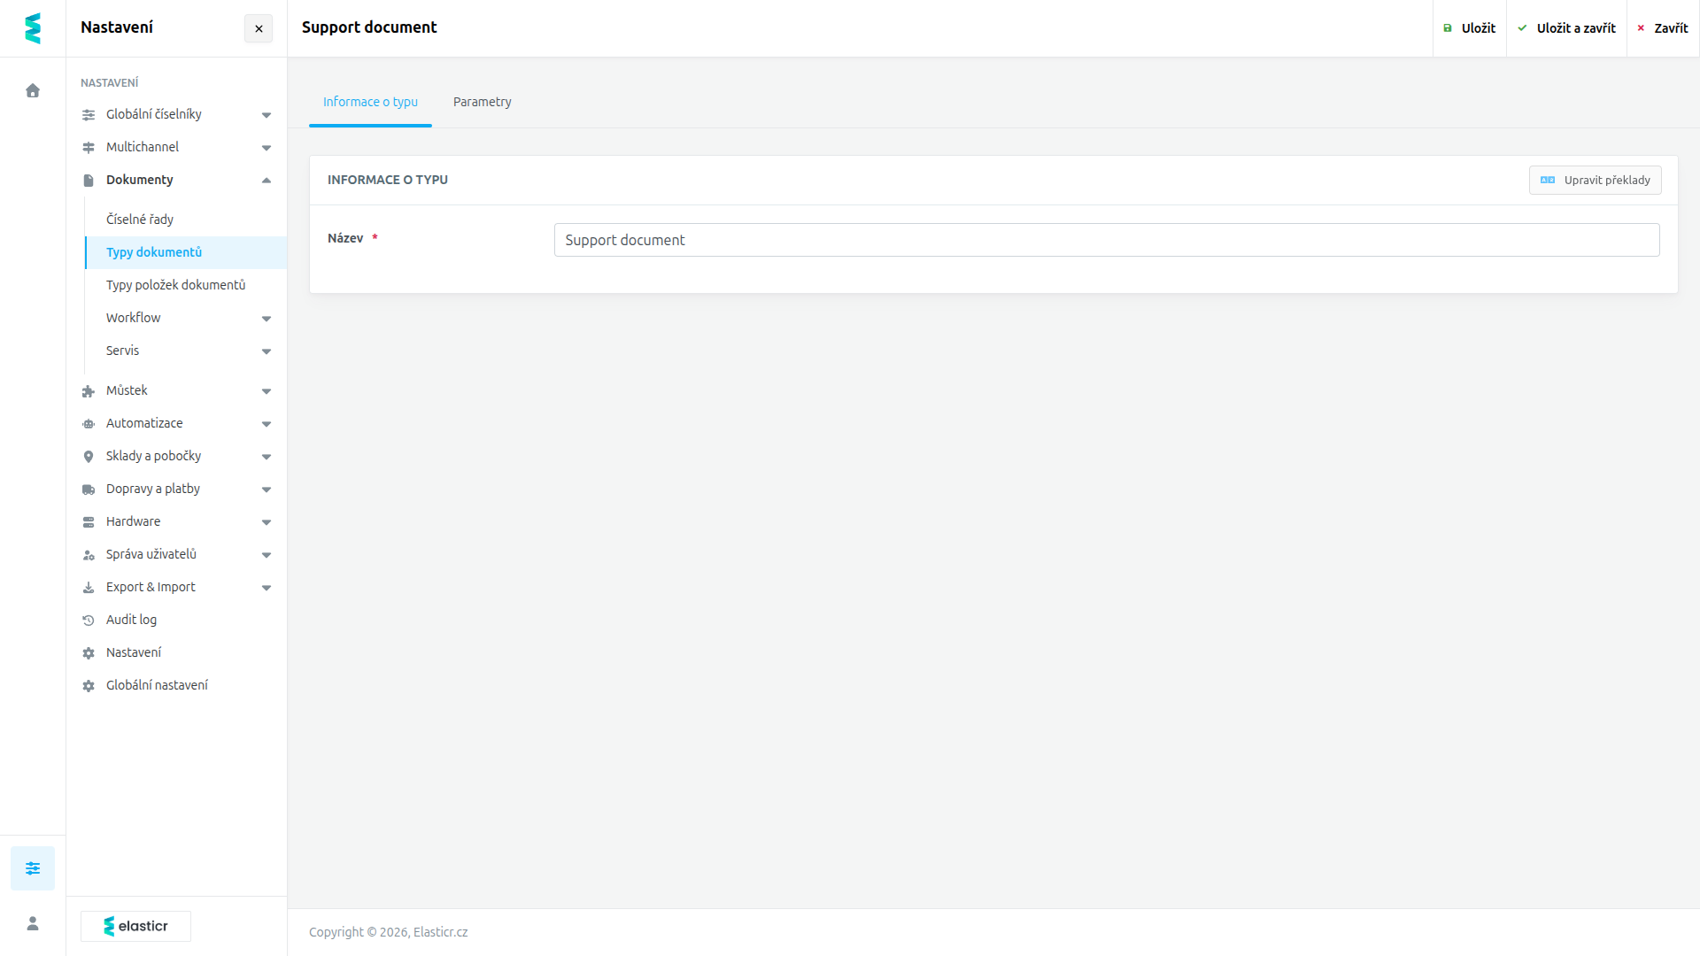This screenshot has height=956, width=1700.
Task: Switch to the Parametry tab
Action: point(482,102)
